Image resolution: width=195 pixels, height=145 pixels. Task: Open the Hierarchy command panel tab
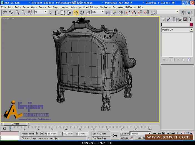(174, 19)
